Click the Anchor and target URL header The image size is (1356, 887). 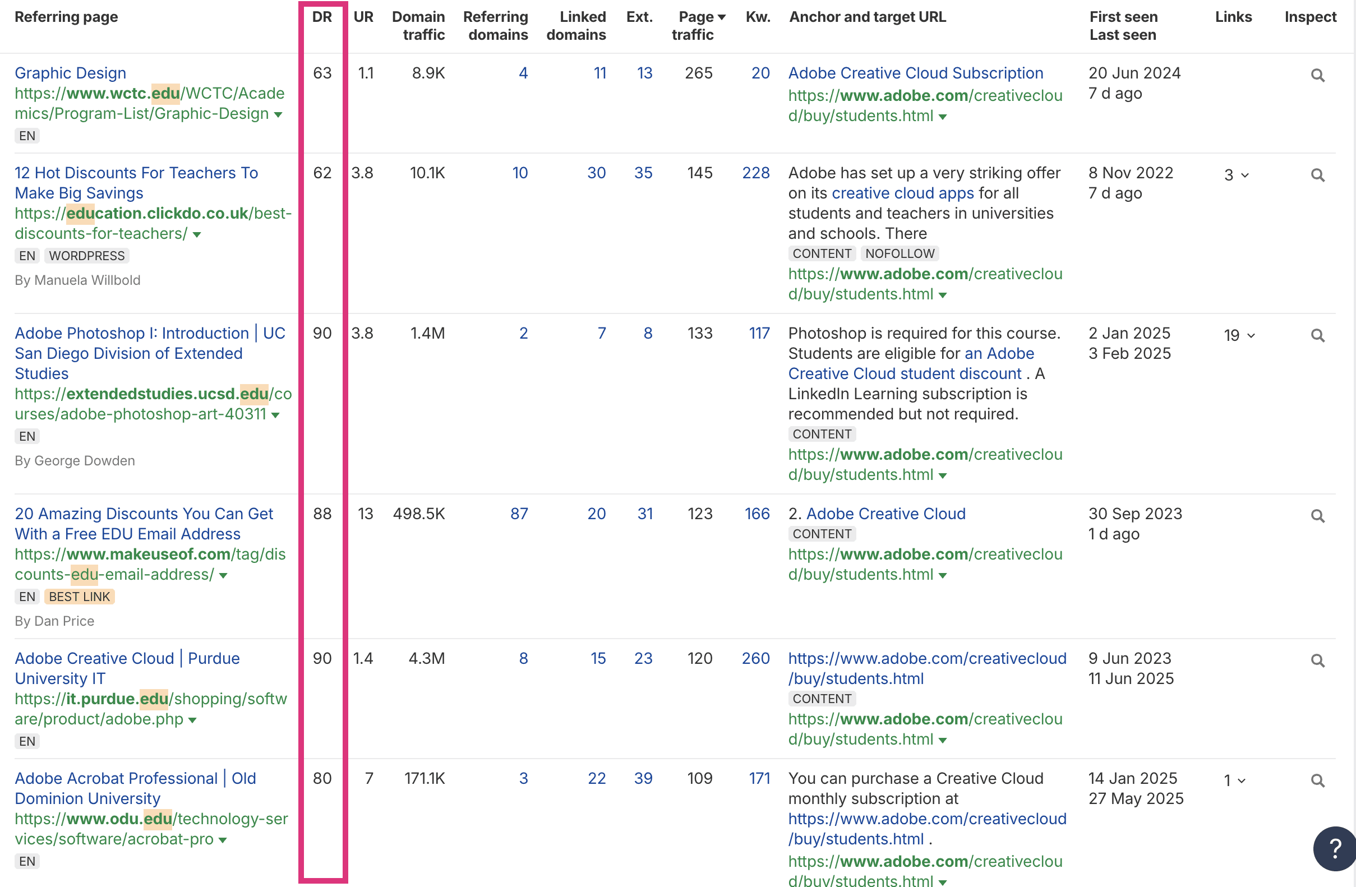[x=867, y=17]
